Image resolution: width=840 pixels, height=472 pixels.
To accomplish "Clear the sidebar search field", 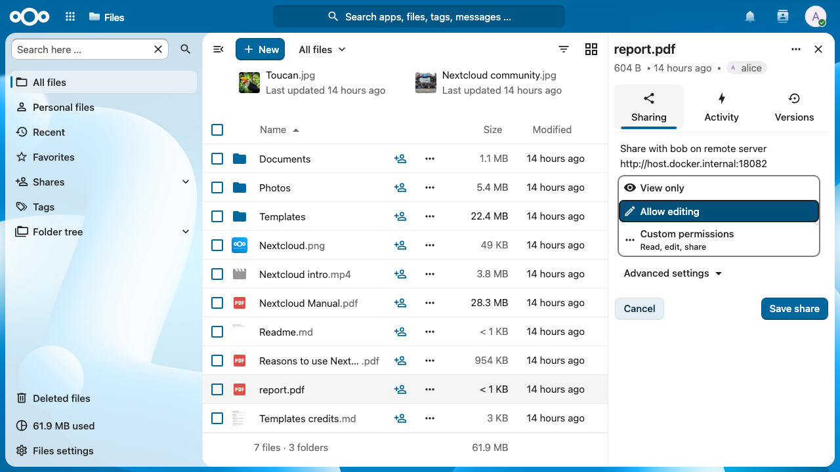I will click(x=158, y=49).
